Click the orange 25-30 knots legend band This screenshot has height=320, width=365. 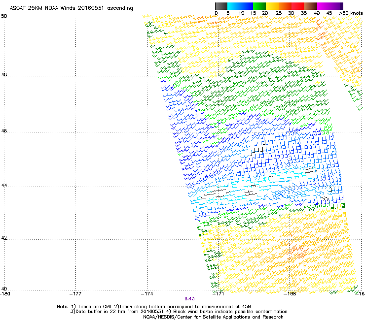point(285,6)
